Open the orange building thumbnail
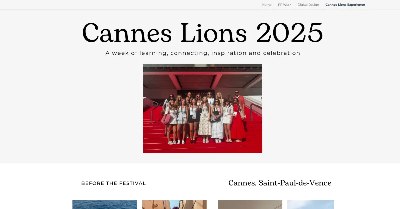The image size is (400, 209). tap(174, 204)
